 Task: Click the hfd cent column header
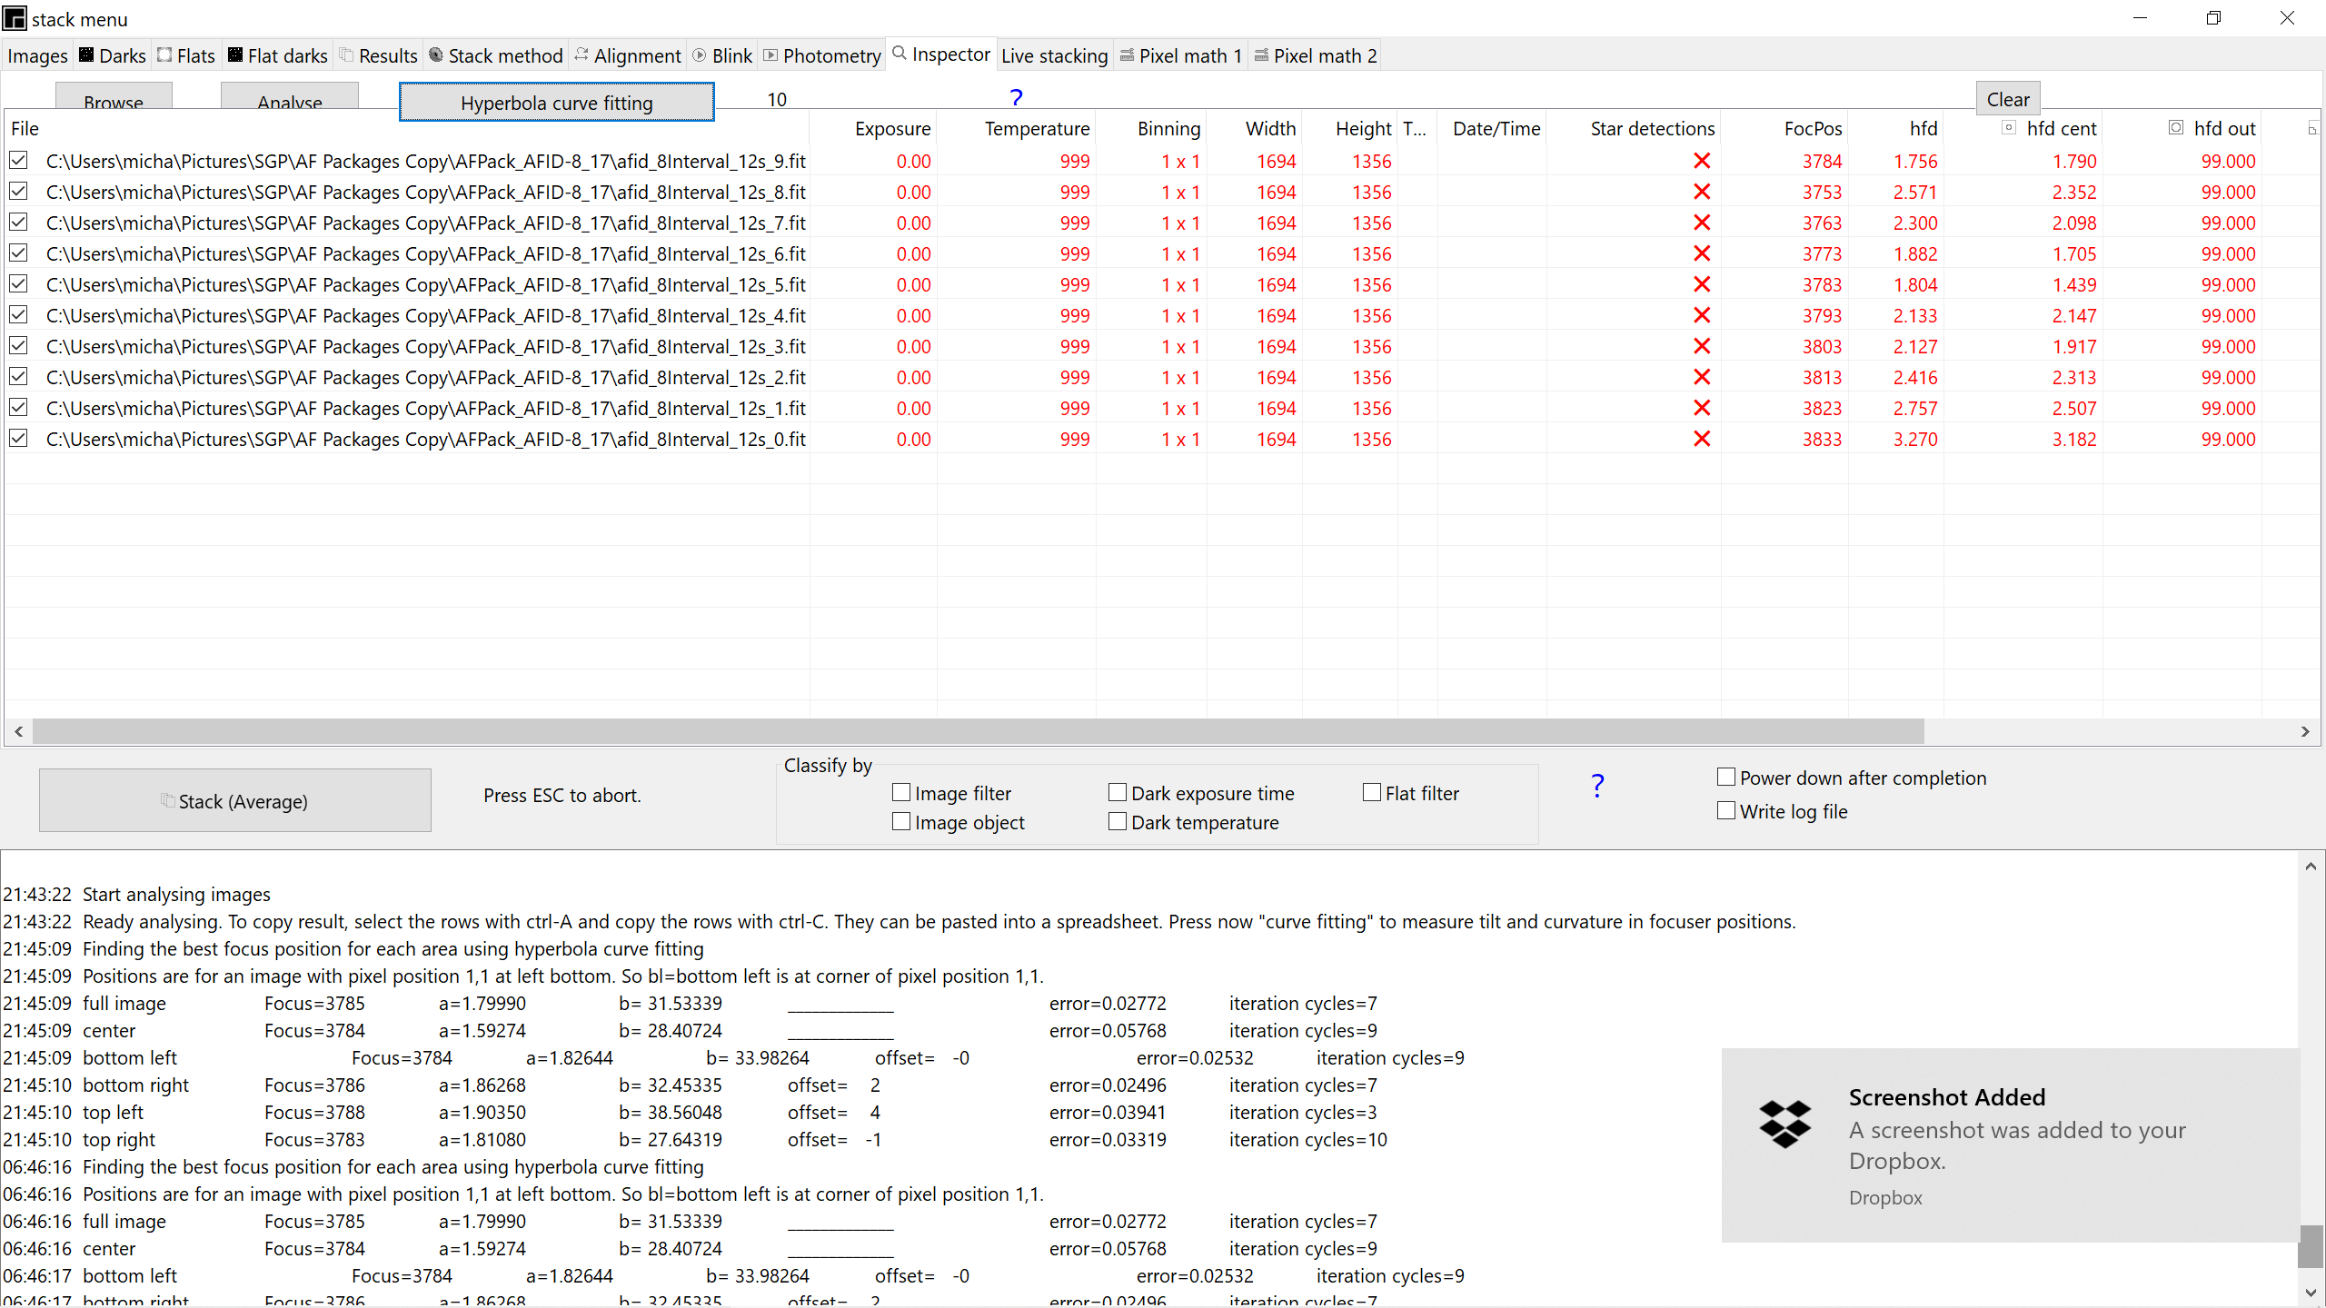(x=2023, y=129)
